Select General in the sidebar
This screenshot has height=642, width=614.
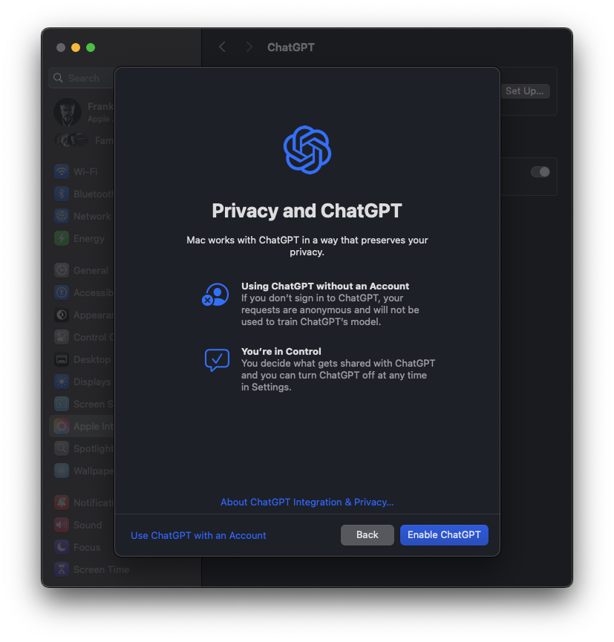coord(84,270)
